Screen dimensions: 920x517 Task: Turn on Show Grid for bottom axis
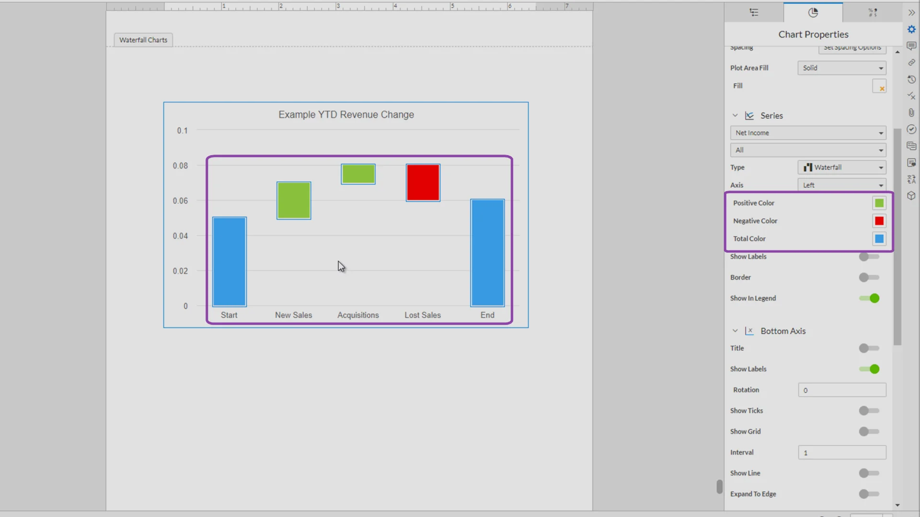click(x=866, y=431)
